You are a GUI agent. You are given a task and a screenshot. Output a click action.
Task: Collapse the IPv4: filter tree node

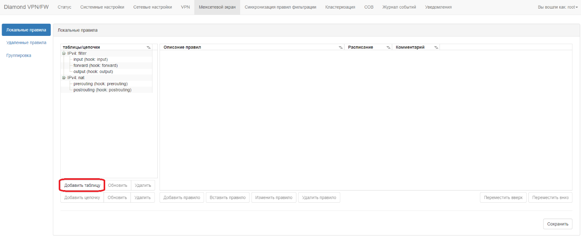coord(64,53)
